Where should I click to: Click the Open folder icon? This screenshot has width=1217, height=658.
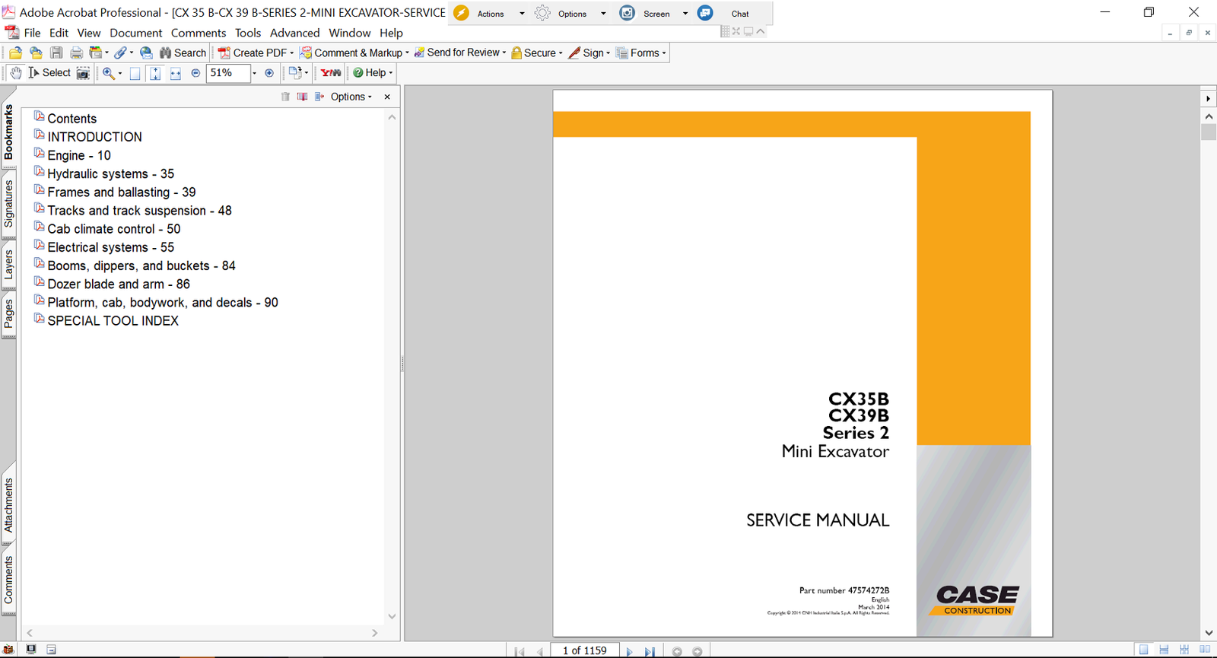pyautogui.click(x=15, y=52)
